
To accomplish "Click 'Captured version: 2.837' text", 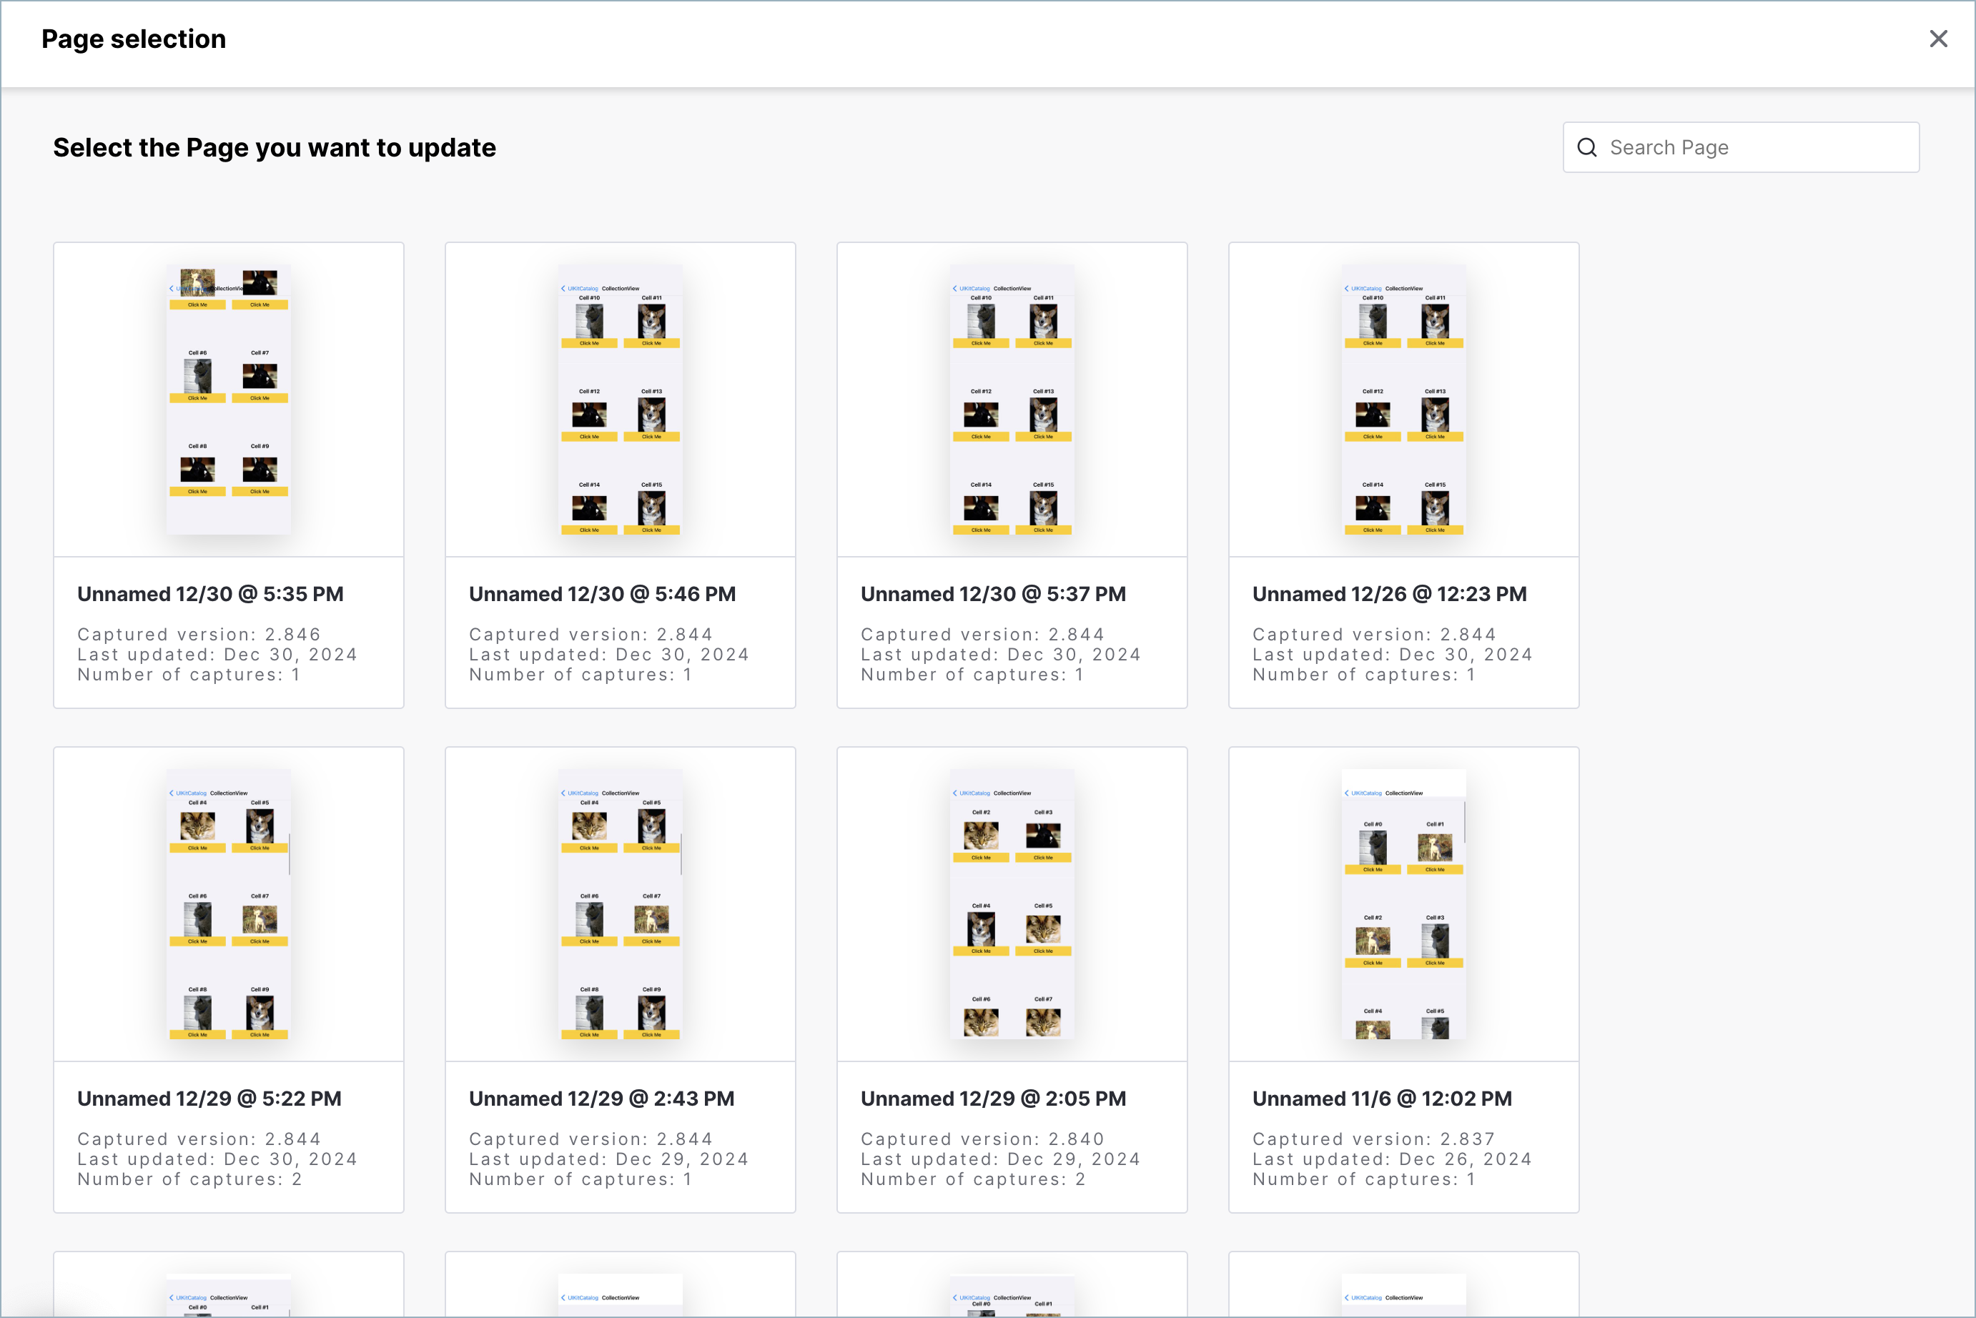I will (1374, 1139).
